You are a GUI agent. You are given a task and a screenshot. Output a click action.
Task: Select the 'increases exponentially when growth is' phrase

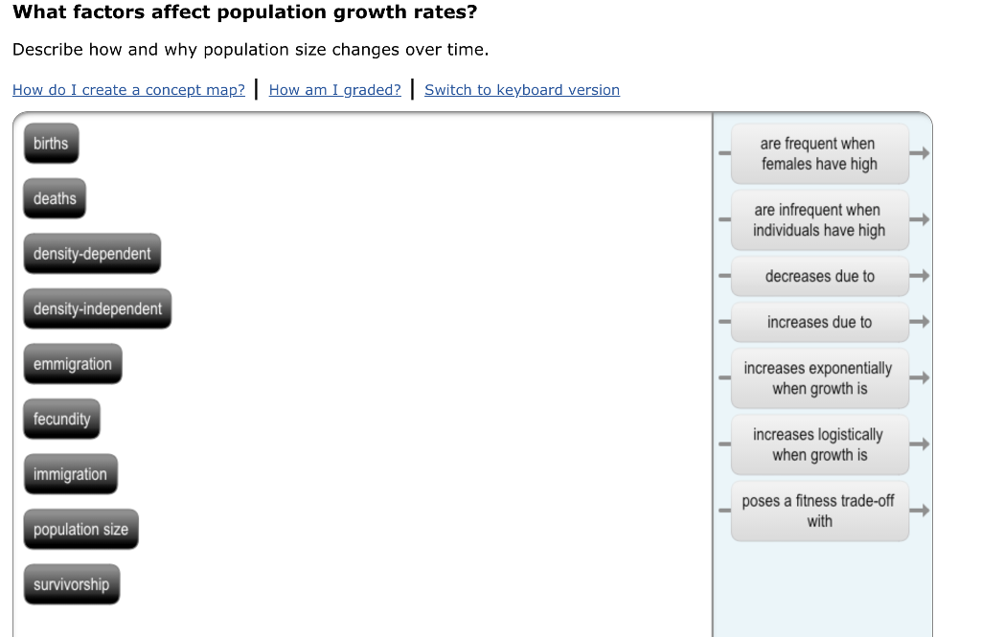click(819, 377)
